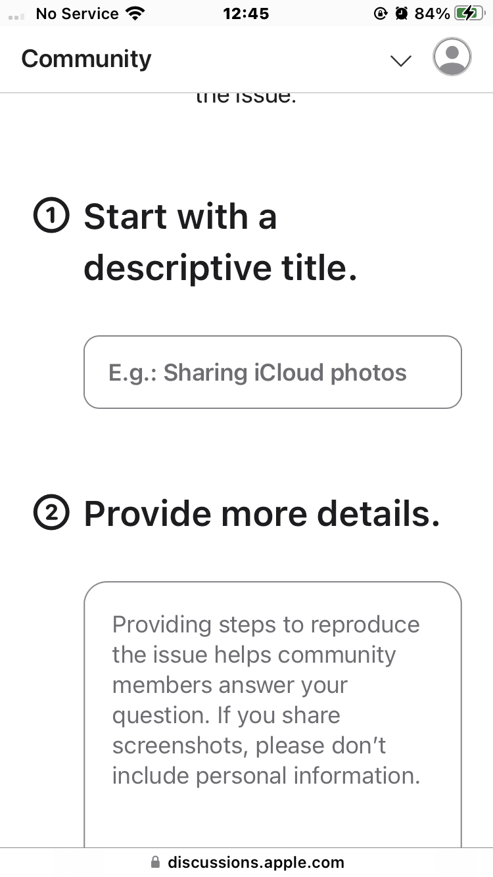Viewport: 493px width, 877px height.
Task: Tap the No Service carrier label
Action: point(78,13)
